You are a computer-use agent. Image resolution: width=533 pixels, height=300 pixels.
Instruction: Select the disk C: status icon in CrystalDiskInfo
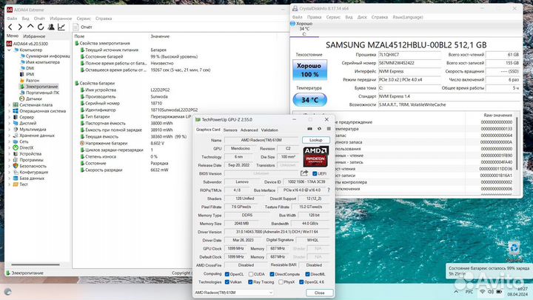(x=292, y=24)
